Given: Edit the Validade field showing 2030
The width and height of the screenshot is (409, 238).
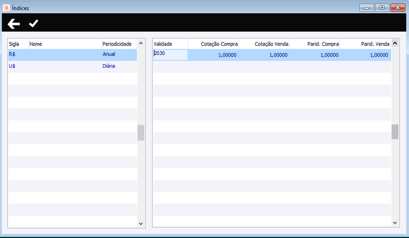Looking at the screenshot, I should (x=171, y=55).
